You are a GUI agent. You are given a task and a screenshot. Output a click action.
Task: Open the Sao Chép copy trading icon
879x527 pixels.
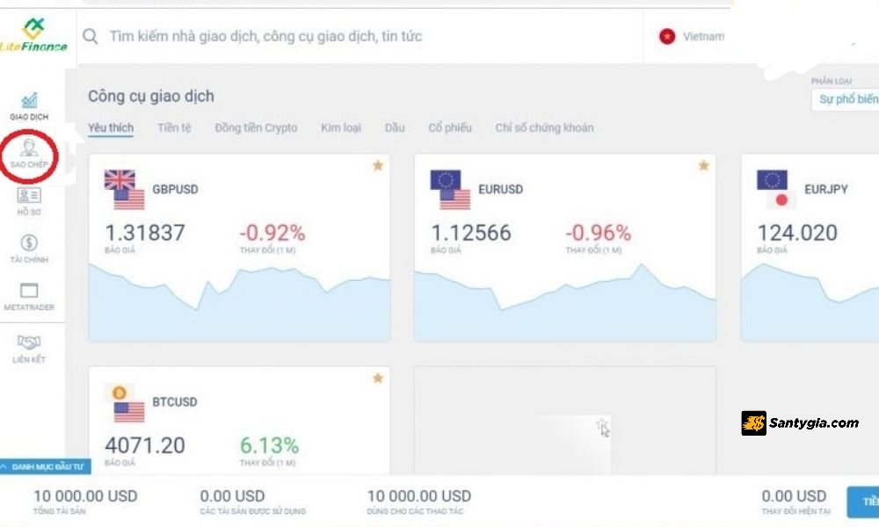click(x=29, y=149)
